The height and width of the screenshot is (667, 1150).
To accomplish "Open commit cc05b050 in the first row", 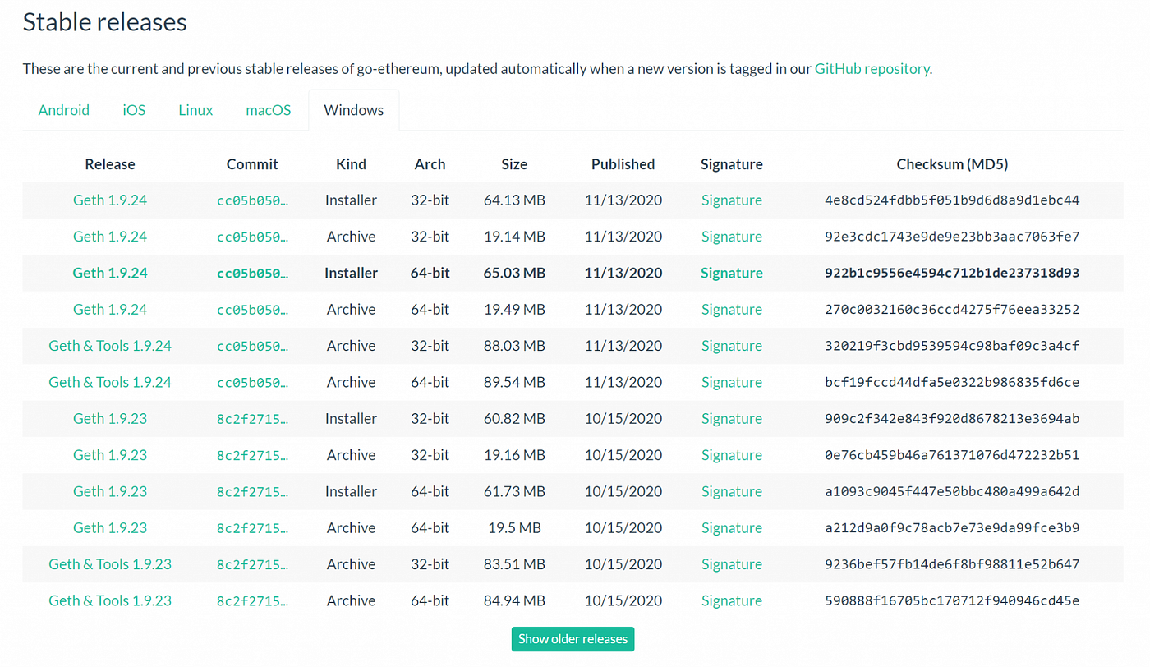I will coord(252,200).
